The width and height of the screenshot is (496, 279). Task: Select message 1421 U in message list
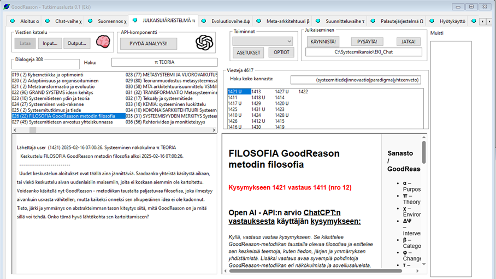pyautogui.click(x=239, y=91)
